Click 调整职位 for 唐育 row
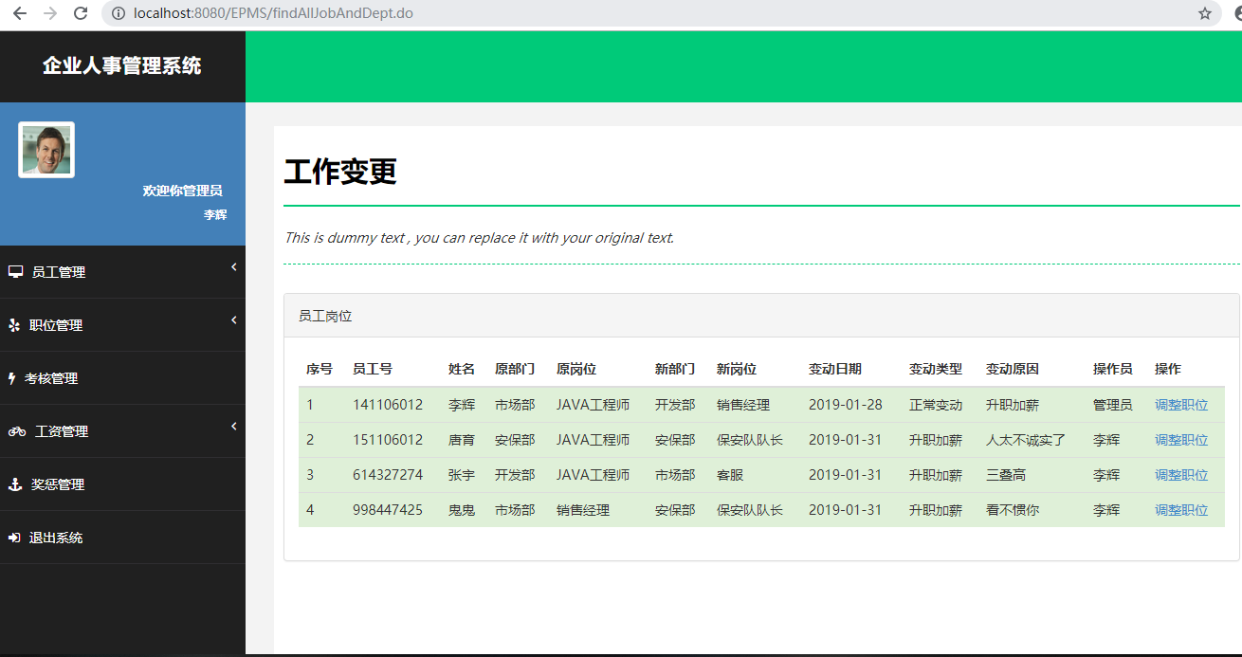1242x657 pixels. point(1181,440)
